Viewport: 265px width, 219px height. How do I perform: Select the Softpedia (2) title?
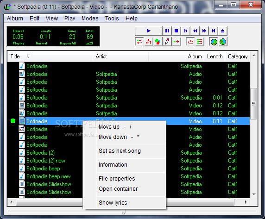(x=41, y=153)
